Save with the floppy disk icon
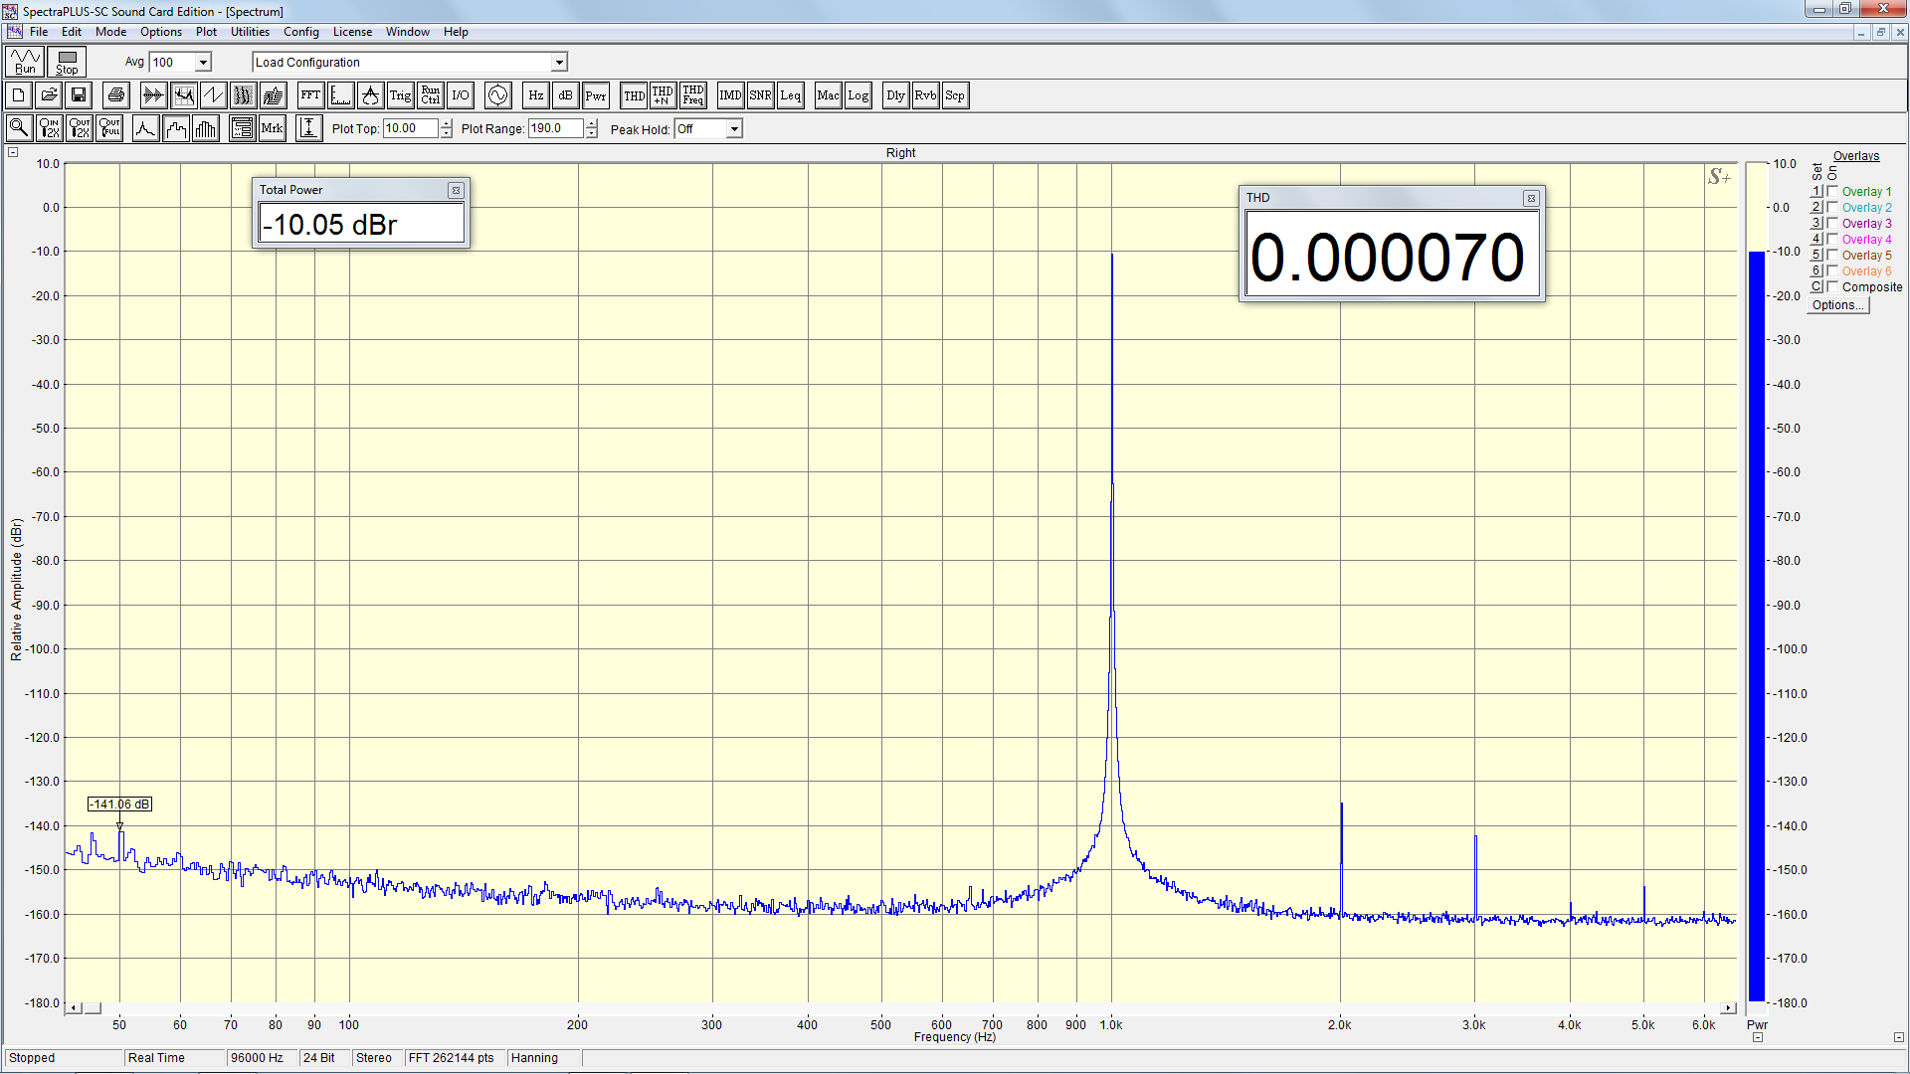This screenshot has height=1074, width=1910. [x=79, y=95]
